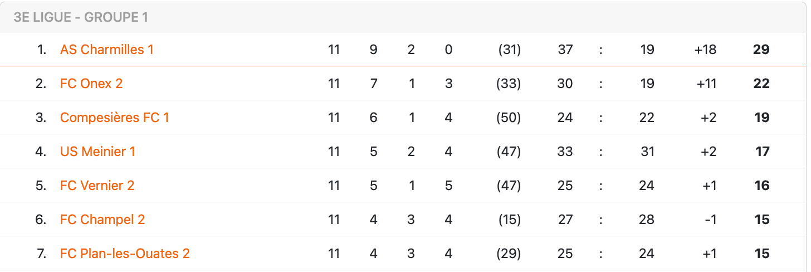Open the FC Plan-les-Ouates 2 team link
The width and height of the screenshot is (811, 272).
[125, 254]
